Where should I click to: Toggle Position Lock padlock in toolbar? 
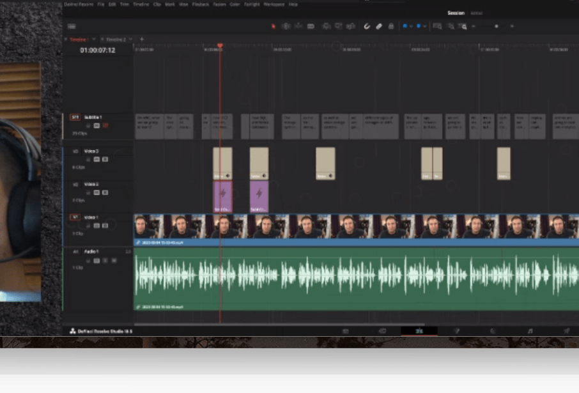tap(391, 26)
